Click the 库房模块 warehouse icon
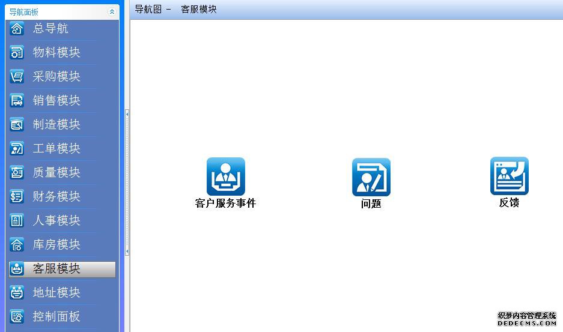The image size is (563, 332). pyautogui.click(x=16, y=245)
